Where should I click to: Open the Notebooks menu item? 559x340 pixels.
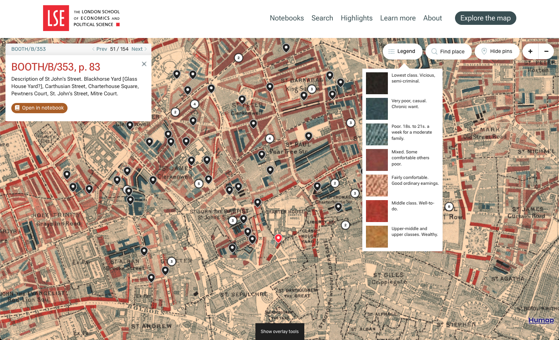coord(287,18)
